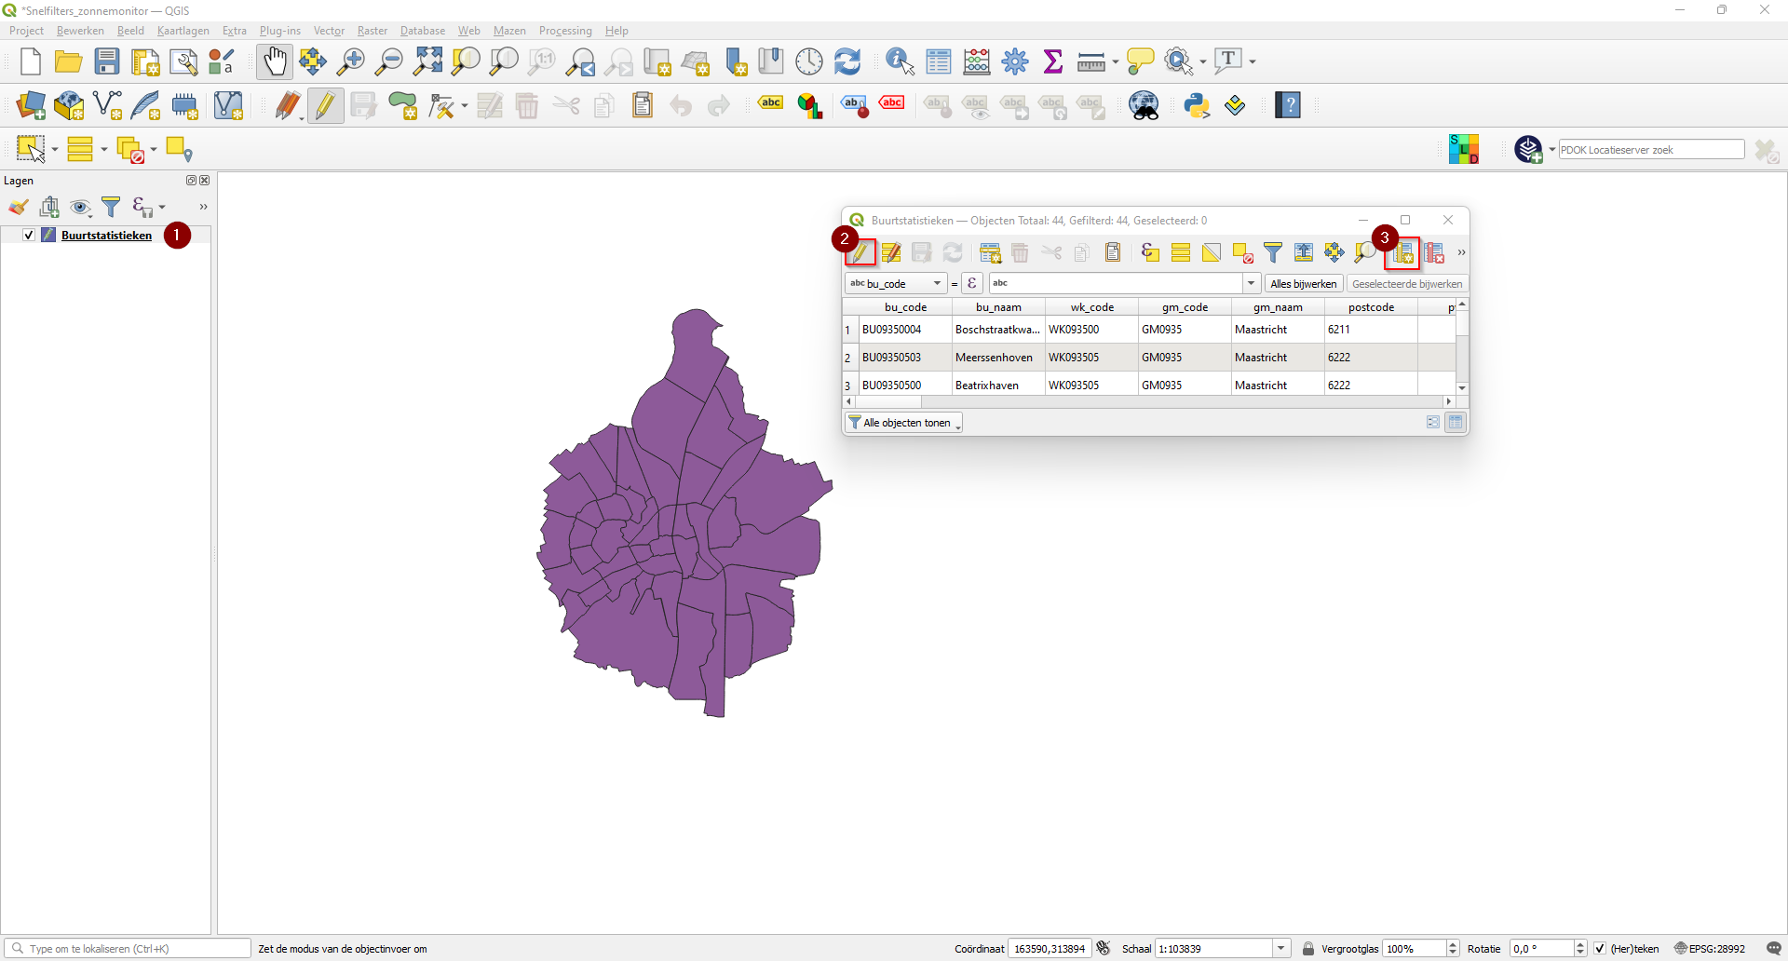Open the Alle objecten tonen filter menu

point(903,423)
